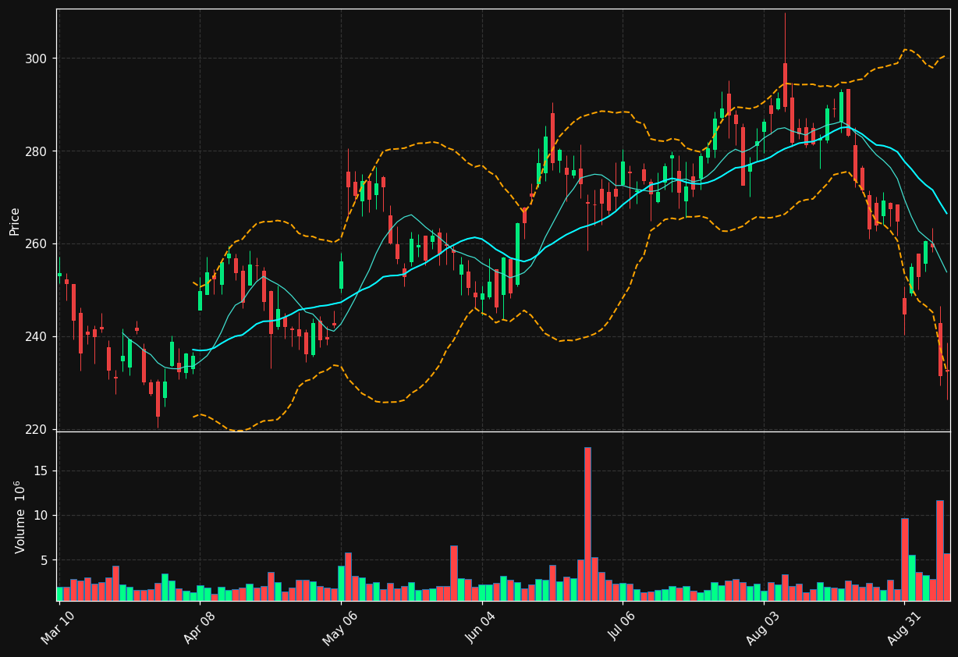Screen dimensions: 958x657
Task: Click the 280 price axis label
Action: 36,151
